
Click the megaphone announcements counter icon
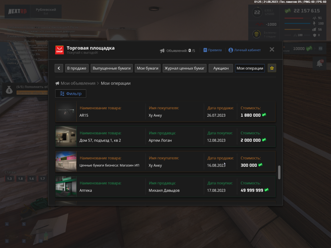click(x=162, y=51)
